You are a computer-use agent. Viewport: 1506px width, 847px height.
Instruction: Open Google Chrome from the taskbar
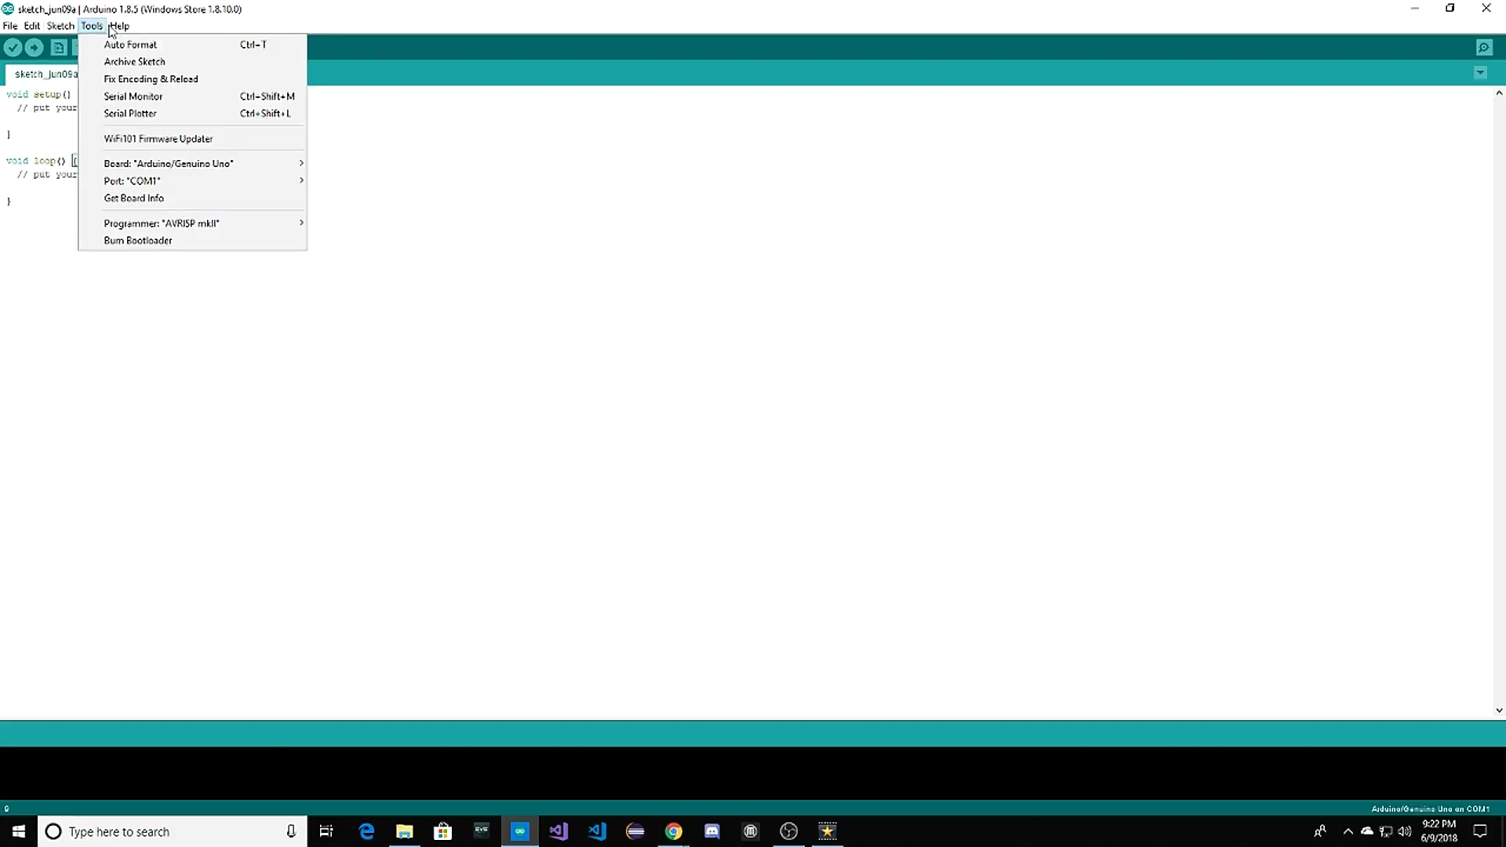coord(674,831)
